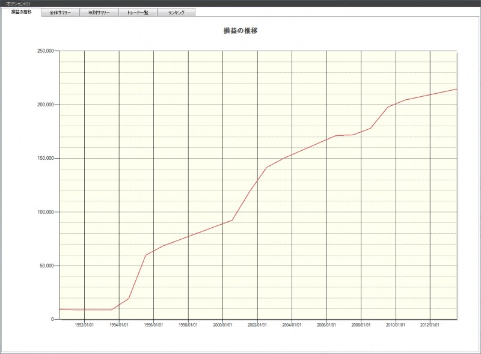Click the 50,000 y-axis label
Viewport: 481px width, 354px height.
click(x=47, y=266)
